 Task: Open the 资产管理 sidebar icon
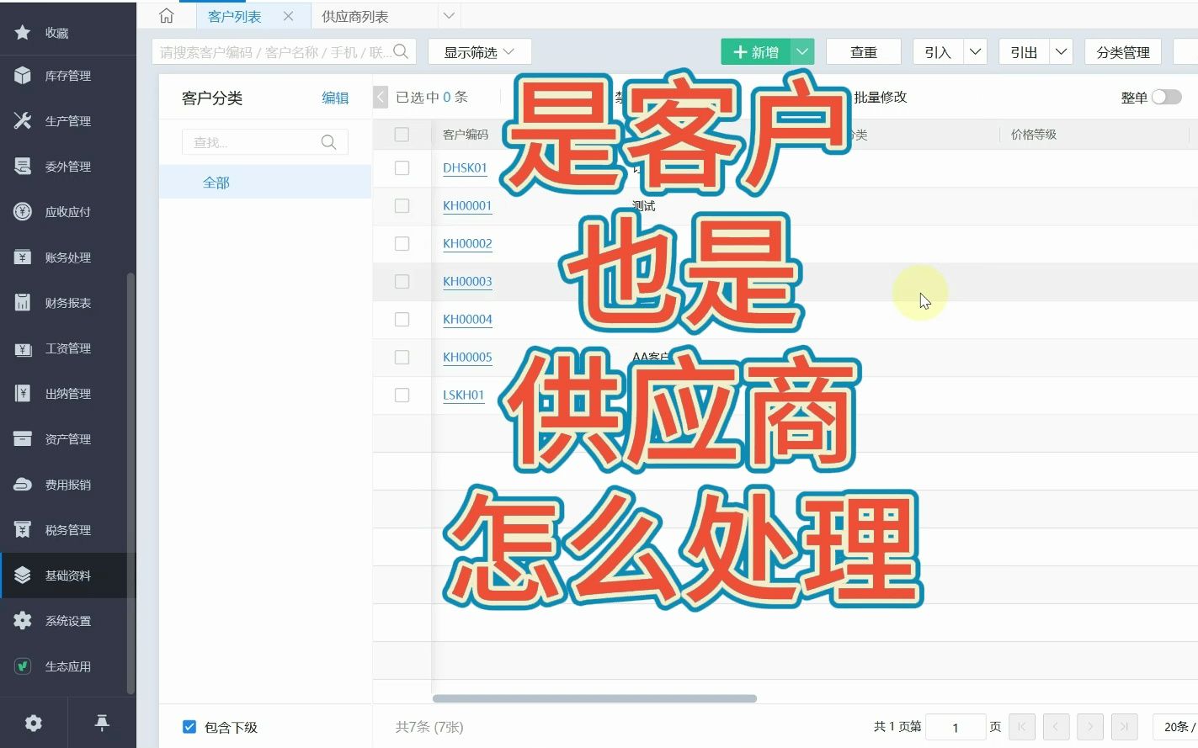(x=23, y=439)
